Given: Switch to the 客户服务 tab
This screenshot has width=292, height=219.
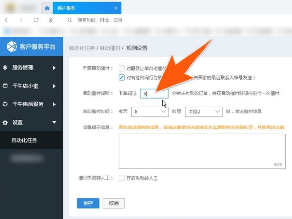Looking at the screenshot, I should [x=87, y=8].
